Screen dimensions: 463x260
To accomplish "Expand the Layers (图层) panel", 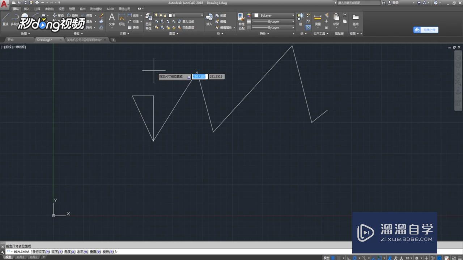I will [174, 33].
